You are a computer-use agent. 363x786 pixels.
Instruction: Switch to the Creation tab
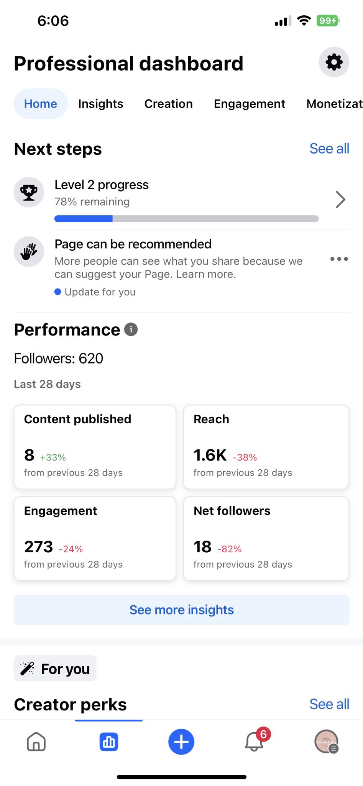(169, 104)
